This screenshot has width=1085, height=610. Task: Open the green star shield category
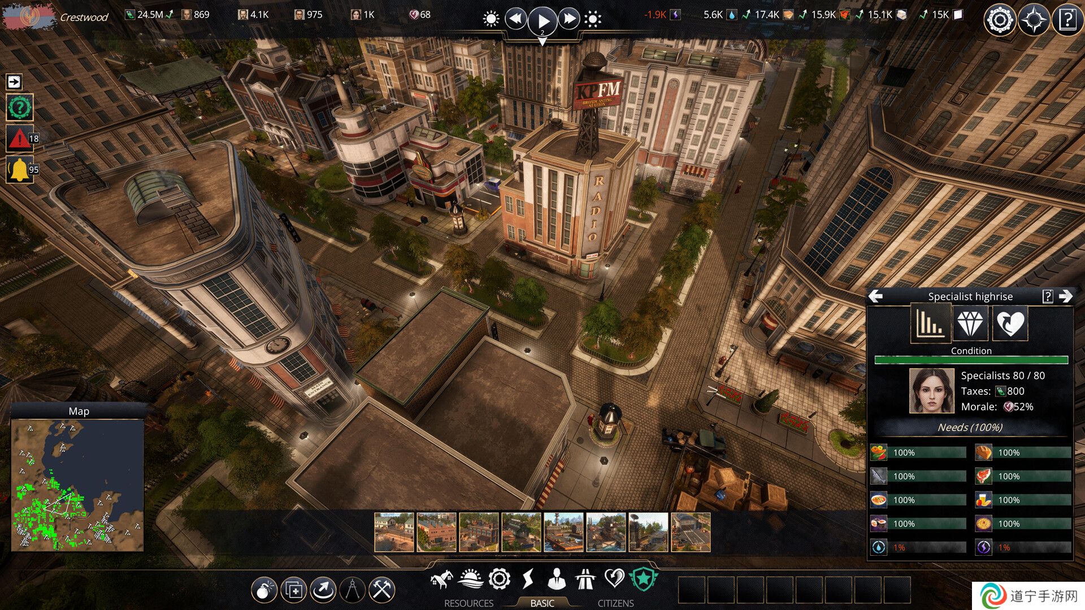pyautogui.click(x=644, y=579)
